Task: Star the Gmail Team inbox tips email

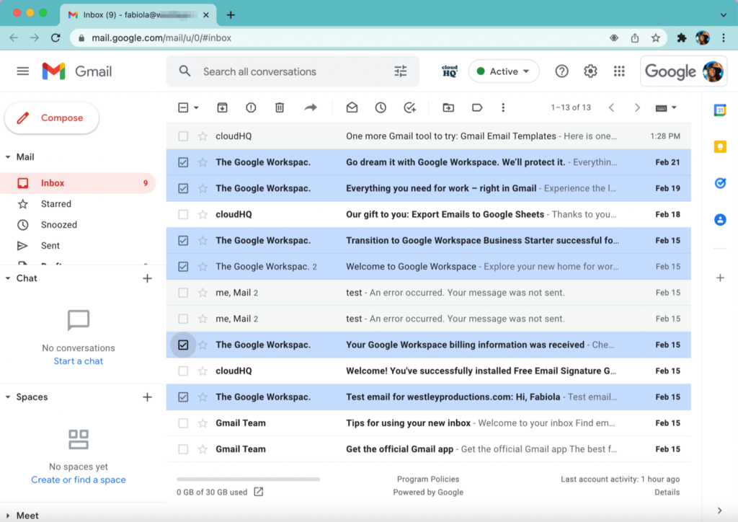Action: click(x=203, y=423)
